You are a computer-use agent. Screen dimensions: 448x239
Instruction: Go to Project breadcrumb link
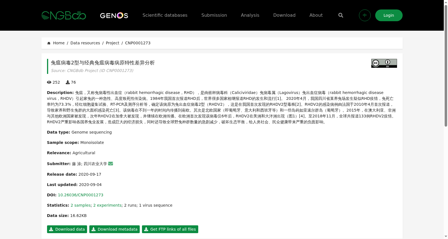click(x=113, y=43)
